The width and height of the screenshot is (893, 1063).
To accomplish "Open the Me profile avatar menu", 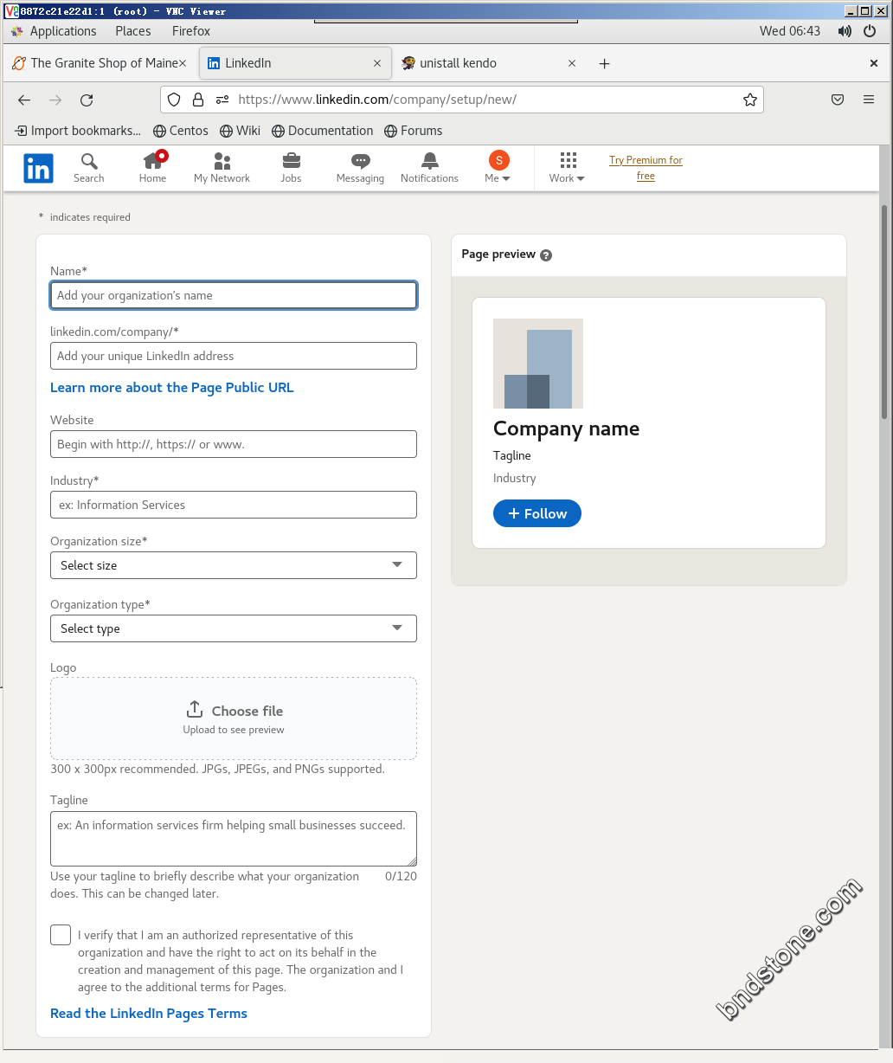I will click(498, 160).
